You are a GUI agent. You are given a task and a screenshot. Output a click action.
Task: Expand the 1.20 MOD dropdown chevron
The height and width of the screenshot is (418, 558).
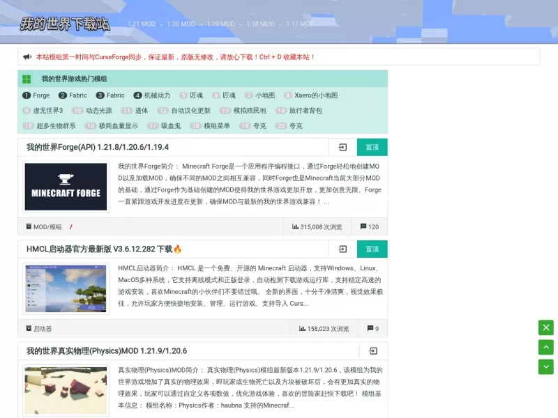coord(201,24)
